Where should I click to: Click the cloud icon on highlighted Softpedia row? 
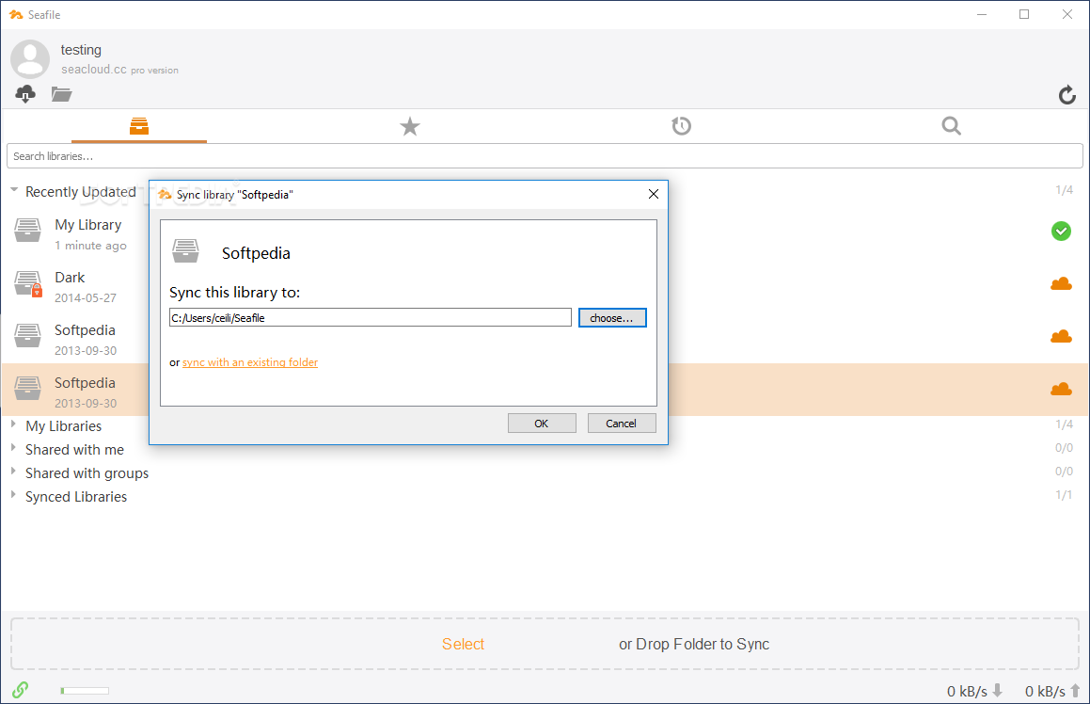tap(1061, 389)
